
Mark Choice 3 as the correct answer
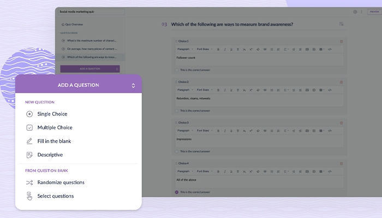pos(177,151)
